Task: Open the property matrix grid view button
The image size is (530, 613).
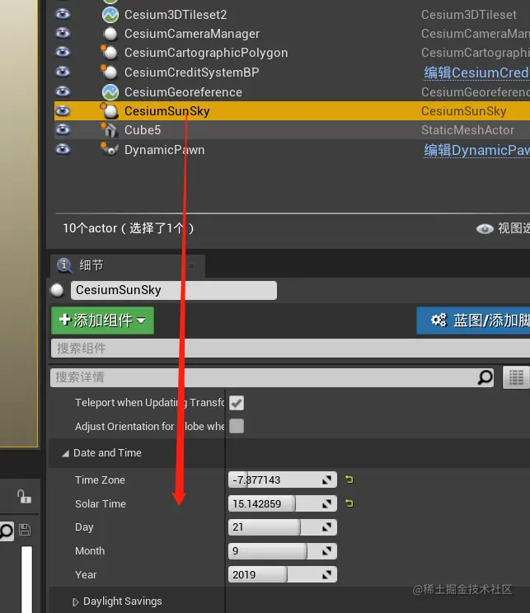Action: (516, 377)
